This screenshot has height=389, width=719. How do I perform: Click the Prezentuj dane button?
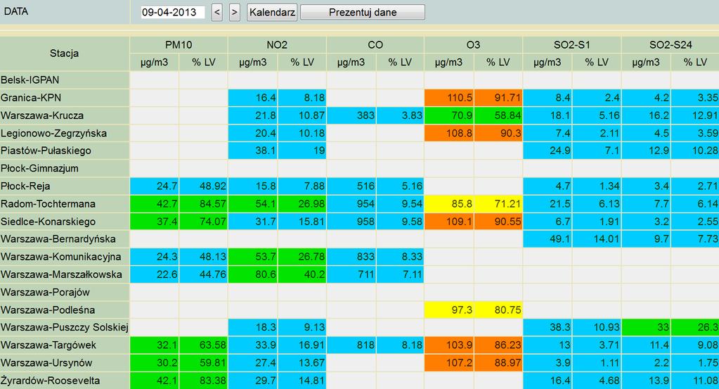(x=362, y=13)
